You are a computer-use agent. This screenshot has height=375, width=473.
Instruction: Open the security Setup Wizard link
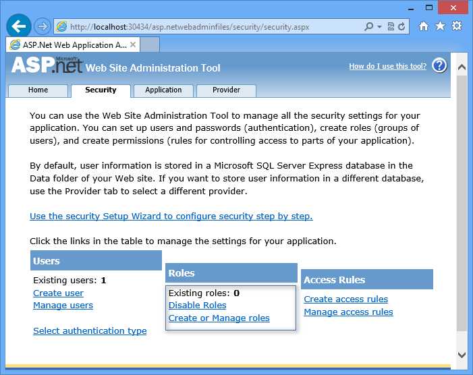coord(171,217)
